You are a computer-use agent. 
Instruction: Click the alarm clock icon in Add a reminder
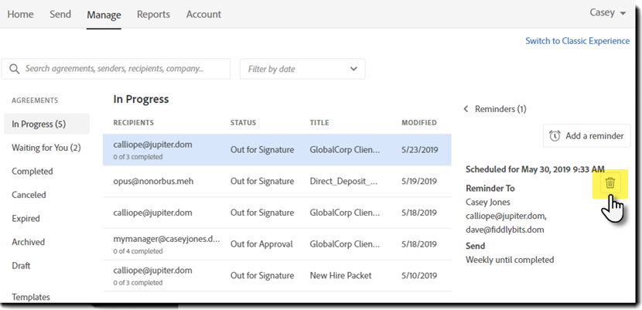555,136
